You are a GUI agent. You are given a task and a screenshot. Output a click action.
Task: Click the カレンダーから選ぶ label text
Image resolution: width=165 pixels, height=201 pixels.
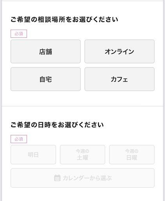click(87, 178)
